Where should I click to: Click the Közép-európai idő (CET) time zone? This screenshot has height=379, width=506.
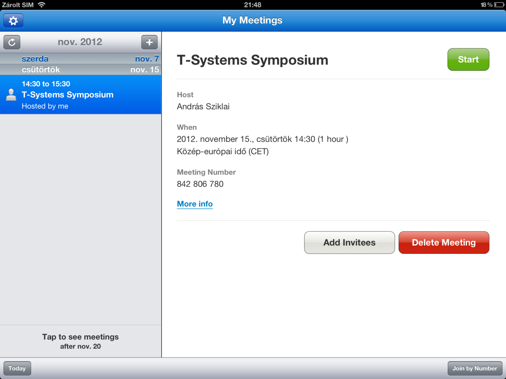pos(223,151)
